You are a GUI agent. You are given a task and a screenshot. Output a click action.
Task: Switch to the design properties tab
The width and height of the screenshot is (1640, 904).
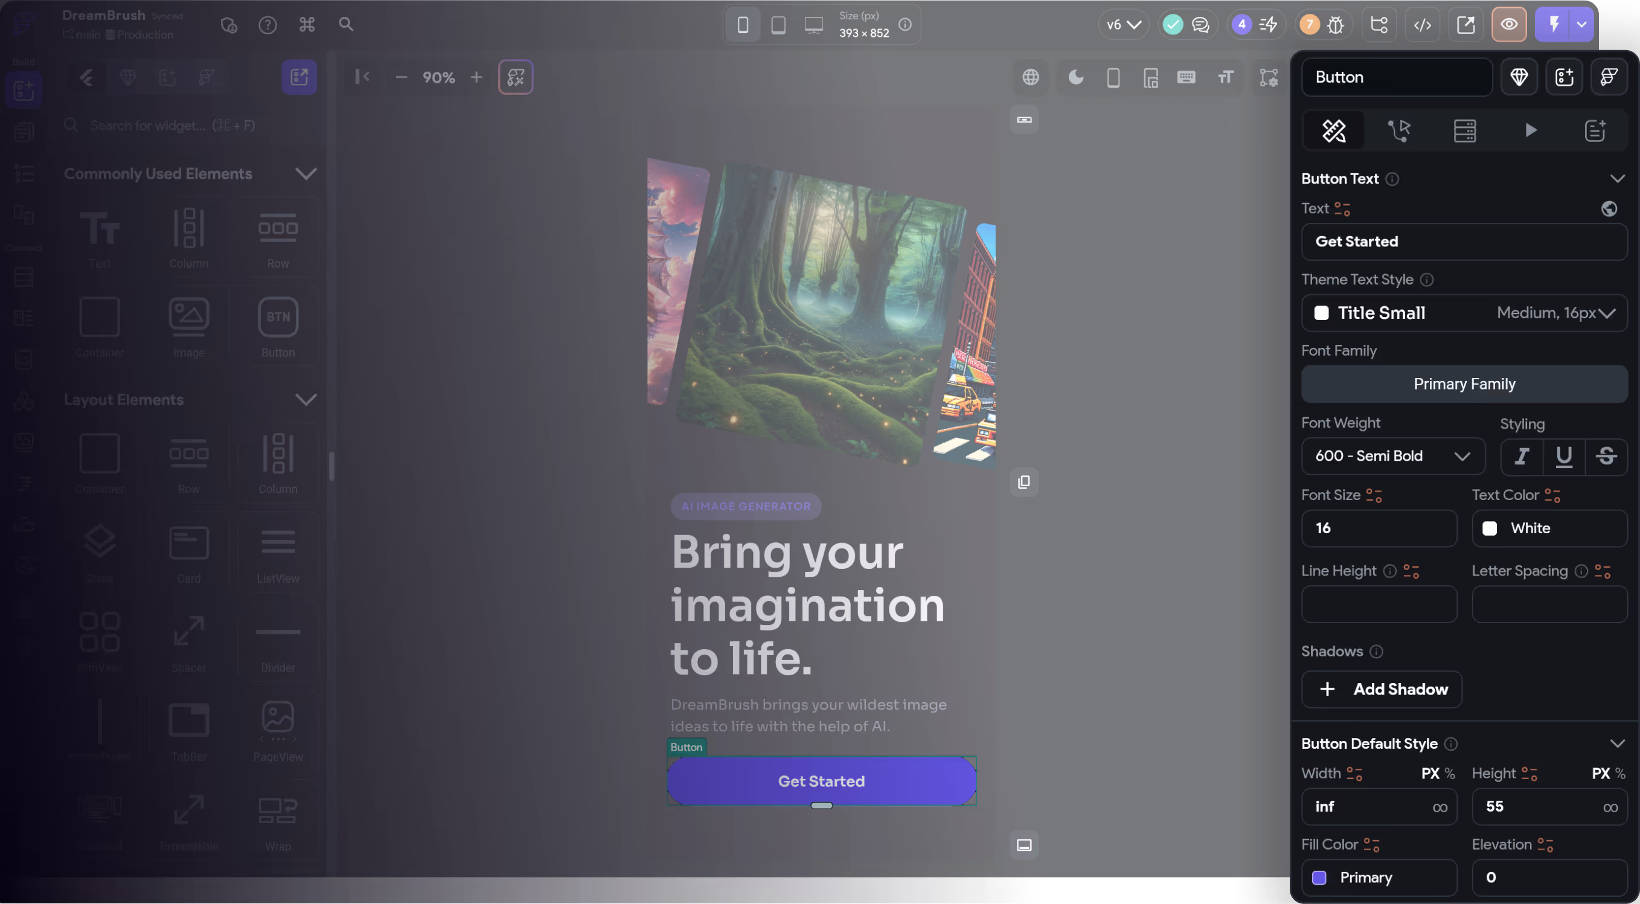pos(1334,130)
